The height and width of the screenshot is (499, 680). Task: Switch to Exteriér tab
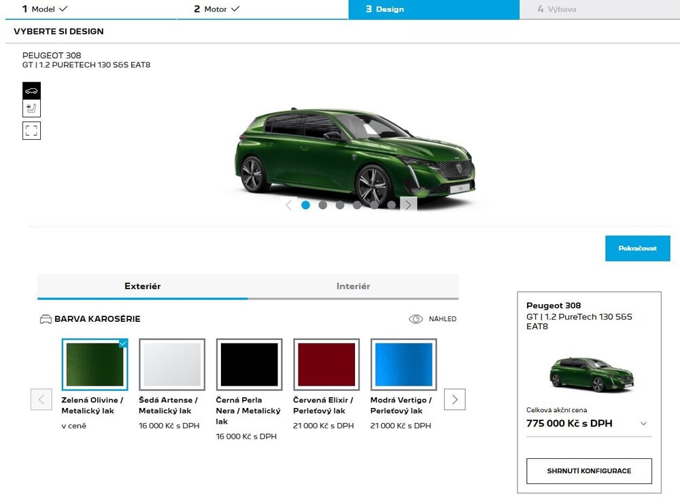coord(143,287)
